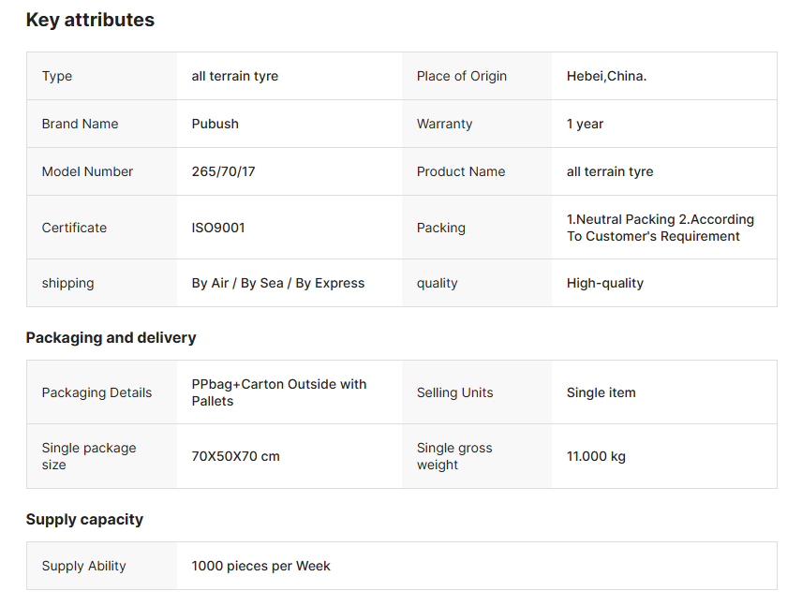
Task: Click the Supply Ability label
Action: [x=83, y=566]
